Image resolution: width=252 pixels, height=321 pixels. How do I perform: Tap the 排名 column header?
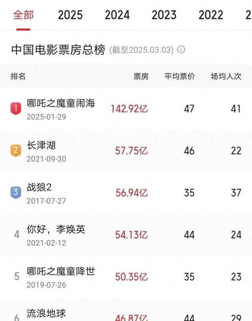18,76
